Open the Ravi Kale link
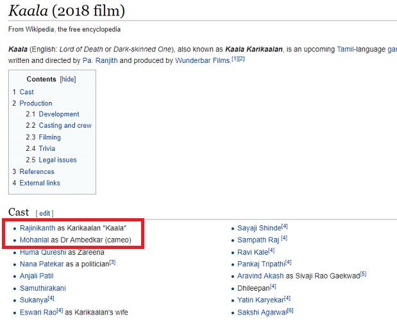Image resolution: width=397 pixels, height=326 pixels. (x=253, y=252)
